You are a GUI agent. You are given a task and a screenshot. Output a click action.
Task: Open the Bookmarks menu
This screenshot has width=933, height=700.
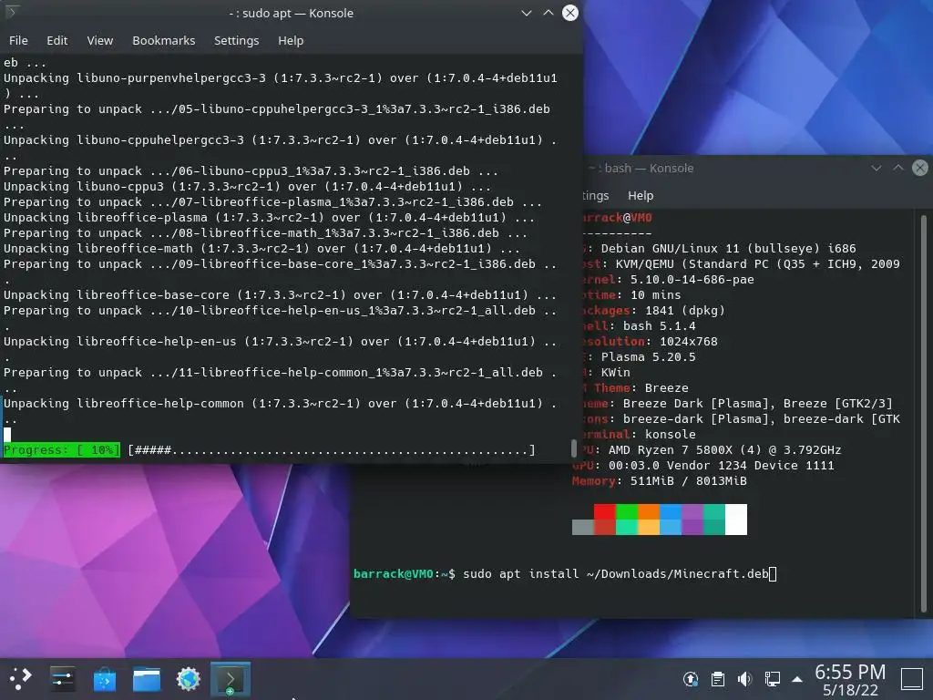[x=164, y=40]
